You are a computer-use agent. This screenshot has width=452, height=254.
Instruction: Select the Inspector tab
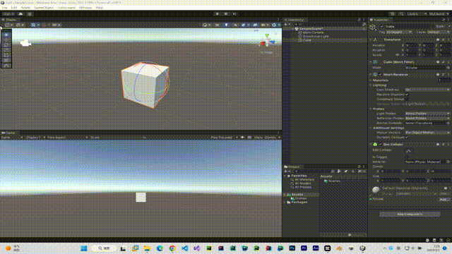tap(380, 20)
